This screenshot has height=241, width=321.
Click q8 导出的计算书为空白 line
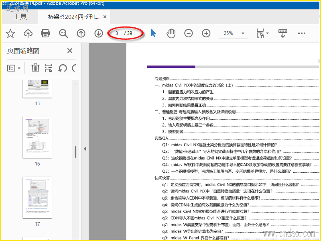(x=193, y=231)
